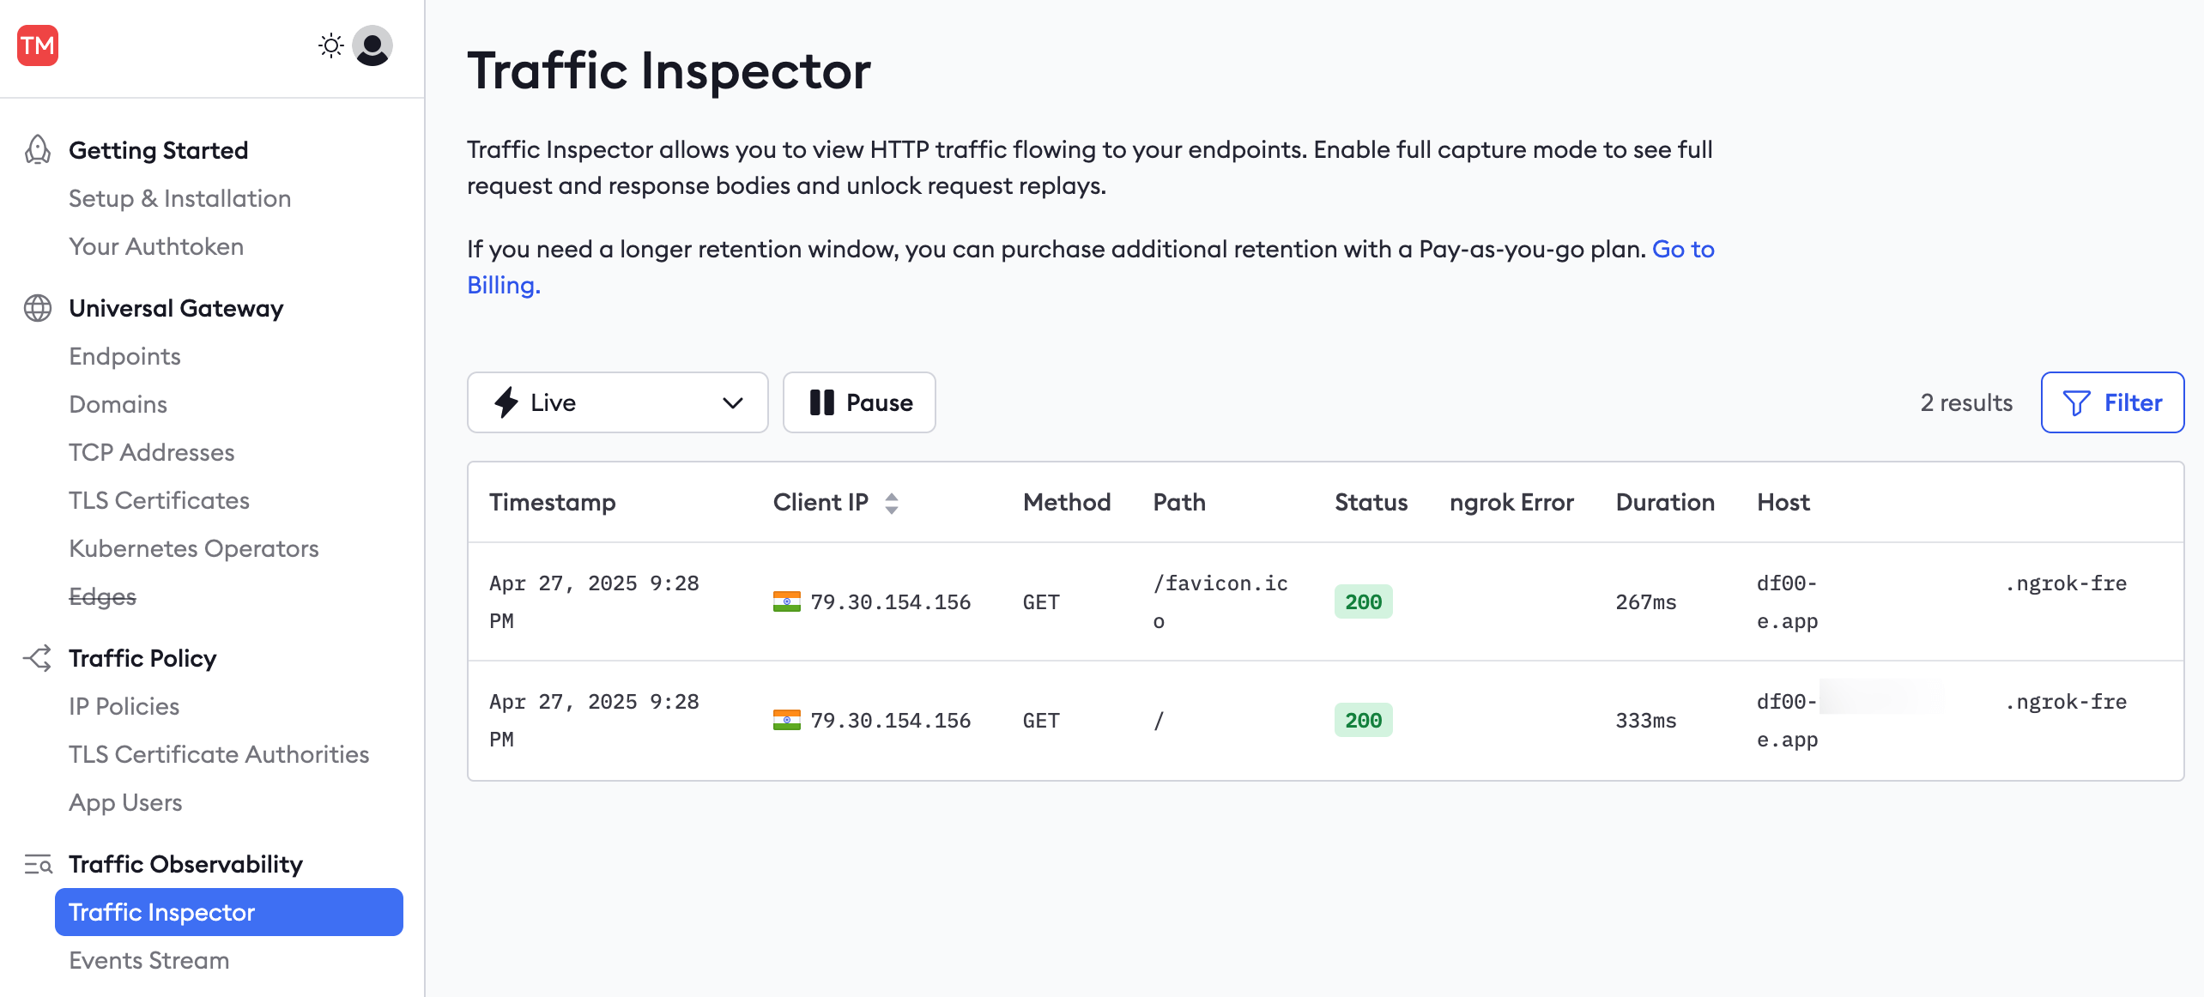
Task: Open the Go to Billing link
Action: click(1682, 250)
